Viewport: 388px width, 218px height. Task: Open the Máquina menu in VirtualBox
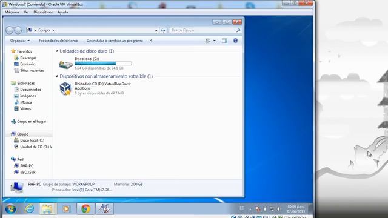click(x=12, y=12)
